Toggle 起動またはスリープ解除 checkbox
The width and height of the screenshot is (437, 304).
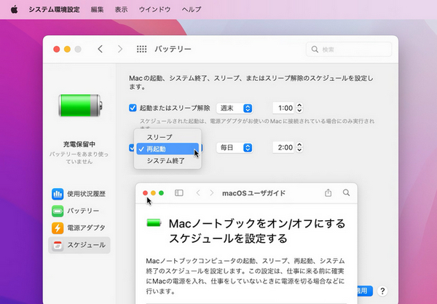point(133,108)
